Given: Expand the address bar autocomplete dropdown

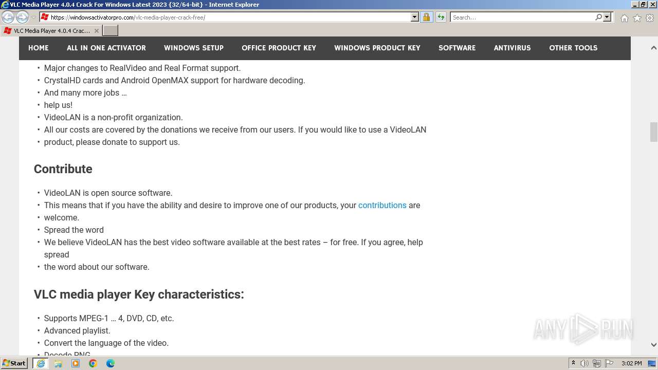Looking at the screenshot, I should (x=415, y=17).
